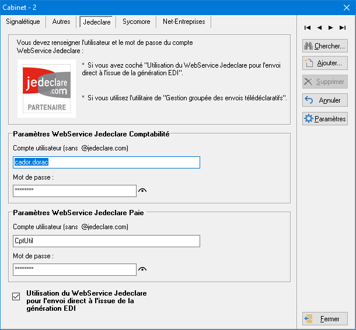Switch to the Signalétique tab
This screenshot has width=356, height=330.
[x=23, y=22]
